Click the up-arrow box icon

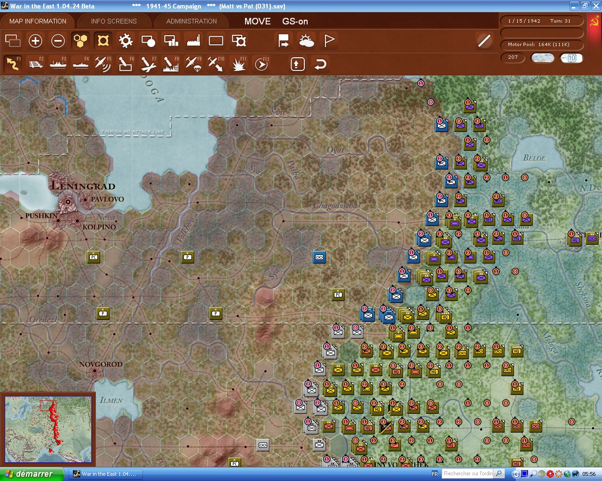(297, 64)
